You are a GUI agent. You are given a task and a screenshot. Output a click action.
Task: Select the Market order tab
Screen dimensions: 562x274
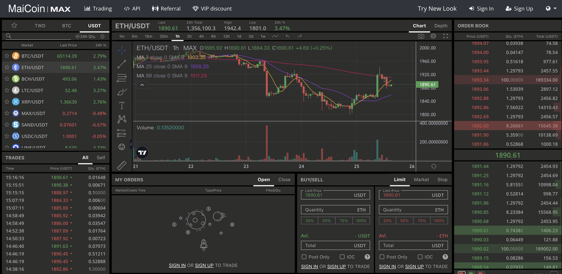click(421, 179)
